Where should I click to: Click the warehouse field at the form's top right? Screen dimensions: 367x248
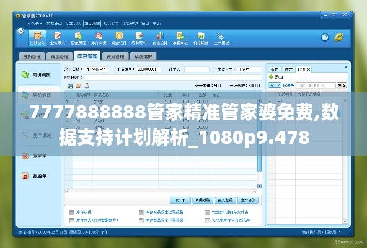[249, 69]
